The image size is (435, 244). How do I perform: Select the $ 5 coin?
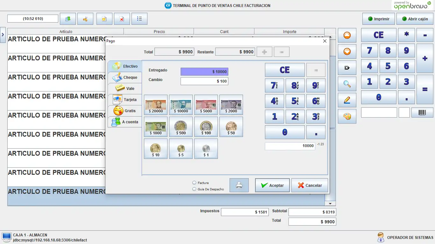coord(181,149)
